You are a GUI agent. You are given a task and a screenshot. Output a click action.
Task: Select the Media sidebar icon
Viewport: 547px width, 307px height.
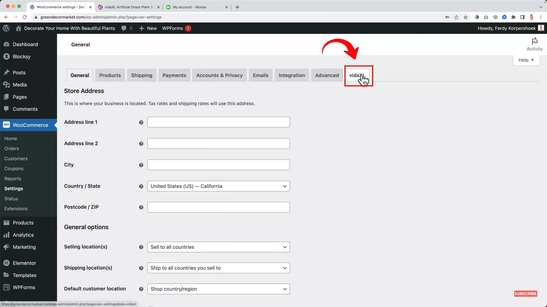click(7, 84)
